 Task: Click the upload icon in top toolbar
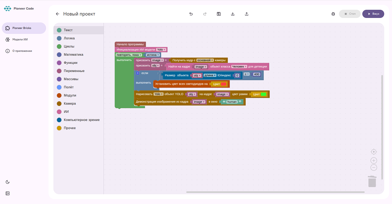(x=247, y=14)
